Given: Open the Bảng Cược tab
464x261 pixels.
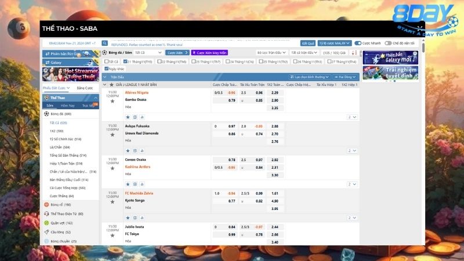Looking at the screenshot, I should click(85, 88).
